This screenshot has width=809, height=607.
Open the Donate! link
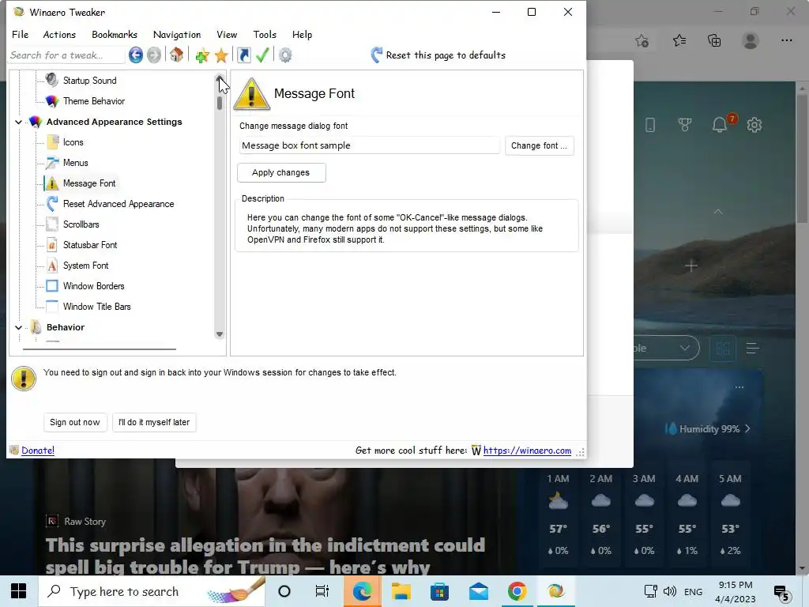[x=38, y=450]
